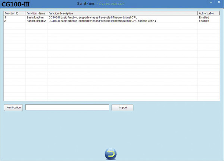Image resolution: width=224 pixels, height=161 pixels.
Task: Minimize the CG100-III window
Action: tap(211, 3)
